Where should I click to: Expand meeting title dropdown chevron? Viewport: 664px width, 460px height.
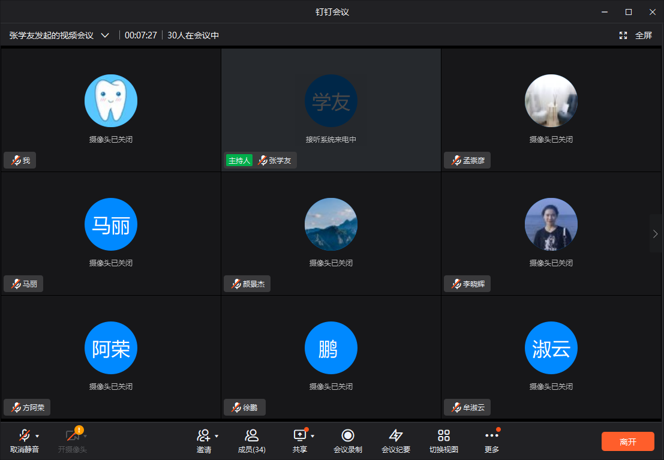[105, 35]
